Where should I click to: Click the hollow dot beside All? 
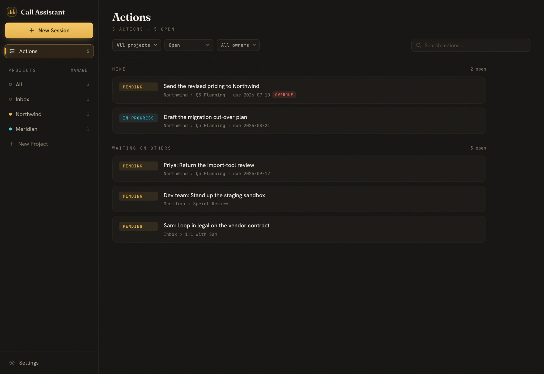[10, 84]
